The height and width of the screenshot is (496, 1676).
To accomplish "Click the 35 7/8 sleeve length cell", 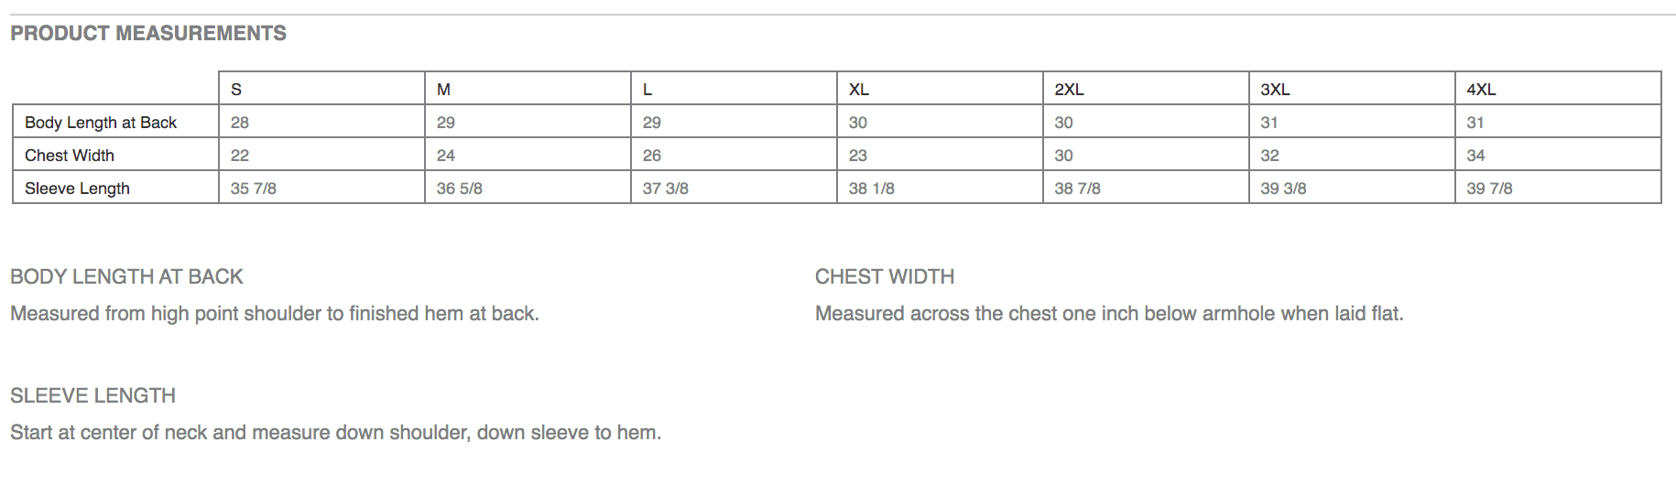I will click(x=254, y=189).
